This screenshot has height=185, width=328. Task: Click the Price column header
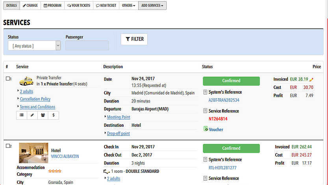317,67
